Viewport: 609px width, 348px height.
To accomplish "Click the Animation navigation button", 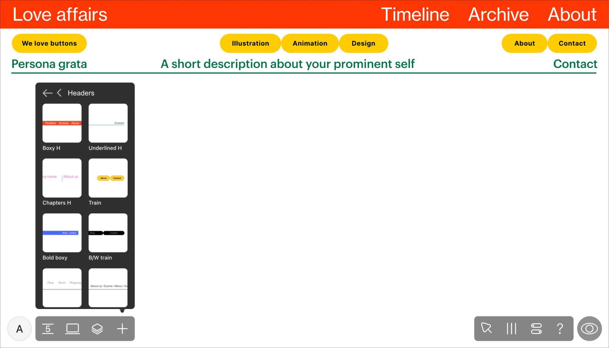I will [310, 43].
